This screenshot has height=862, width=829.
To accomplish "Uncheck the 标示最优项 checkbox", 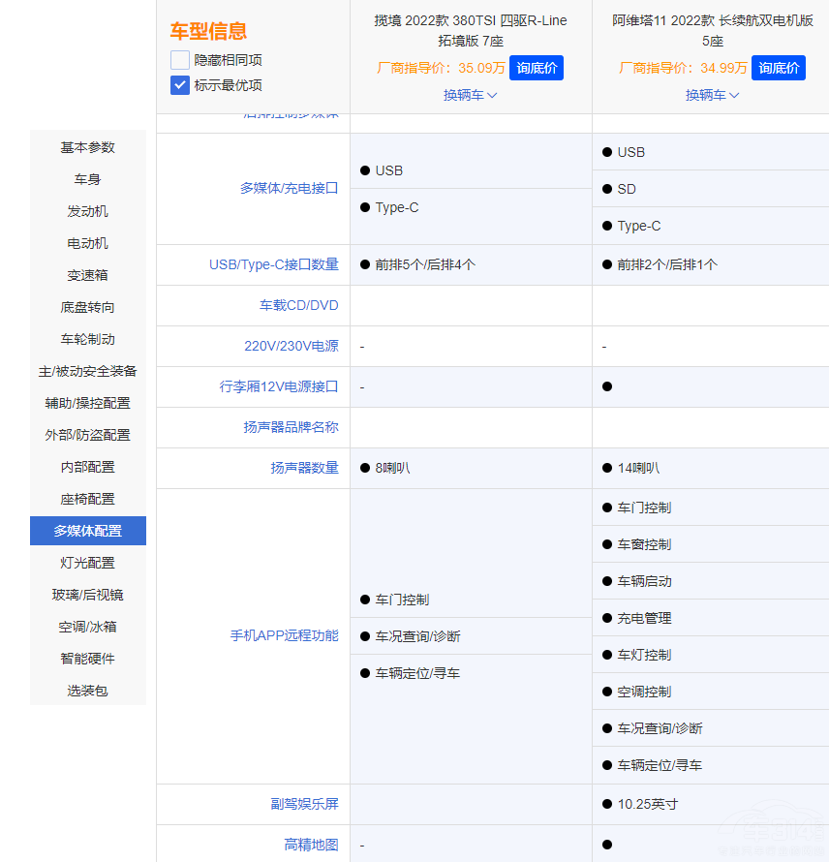I will pyautogui.click(x=180, y=85).
